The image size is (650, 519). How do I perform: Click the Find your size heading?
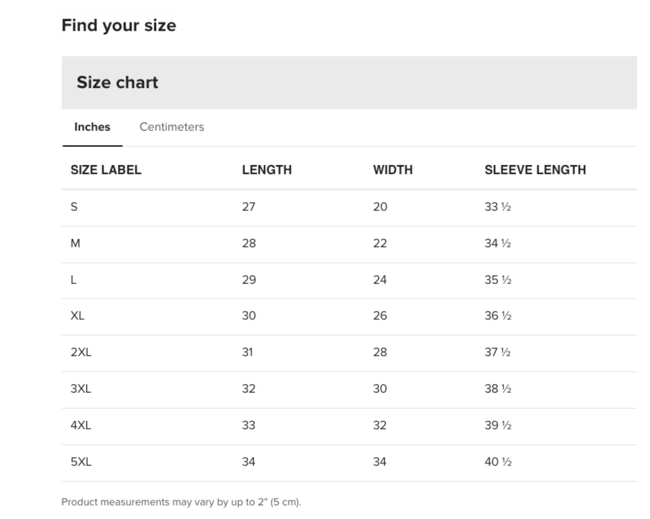coord(119,25)
